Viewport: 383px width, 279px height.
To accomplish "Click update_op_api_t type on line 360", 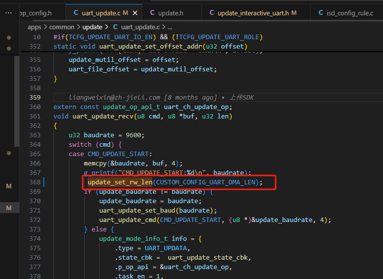I will [x=132, y=107].
